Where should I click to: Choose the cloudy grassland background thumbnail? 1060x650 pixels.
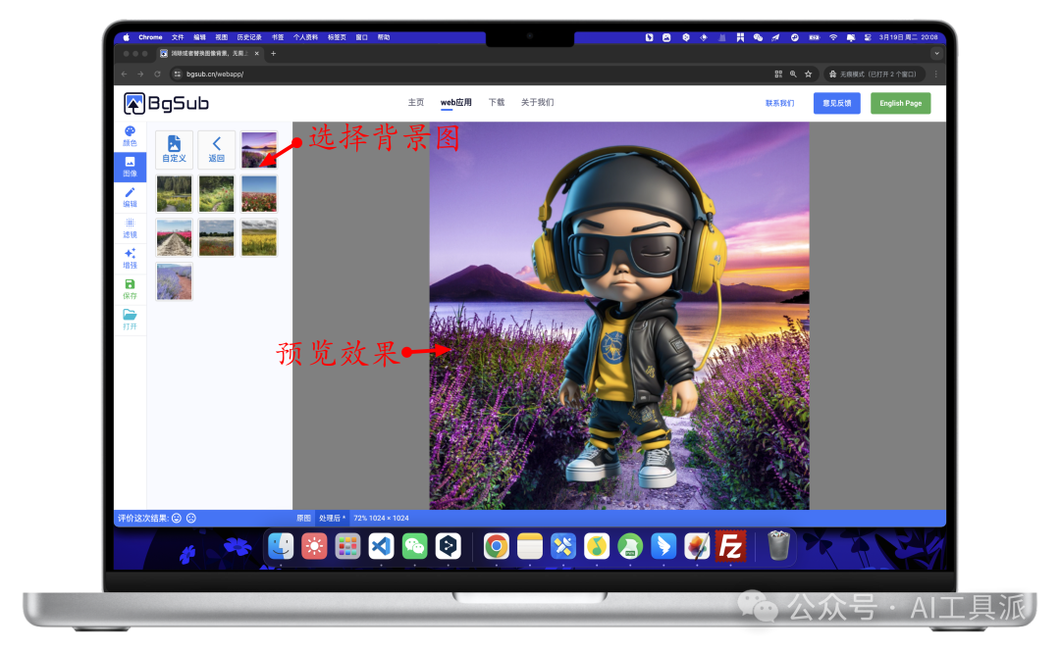[216, 237]
